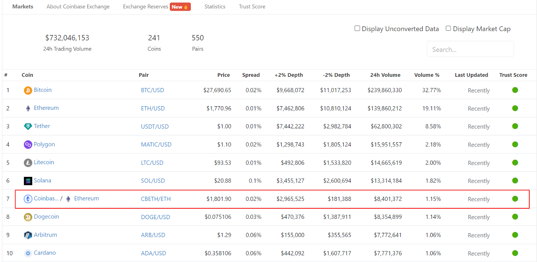The height and width of the screenshot is (262, 537).
Task: Open the Coinbas... truncated coin link
Action: (46, 198)
